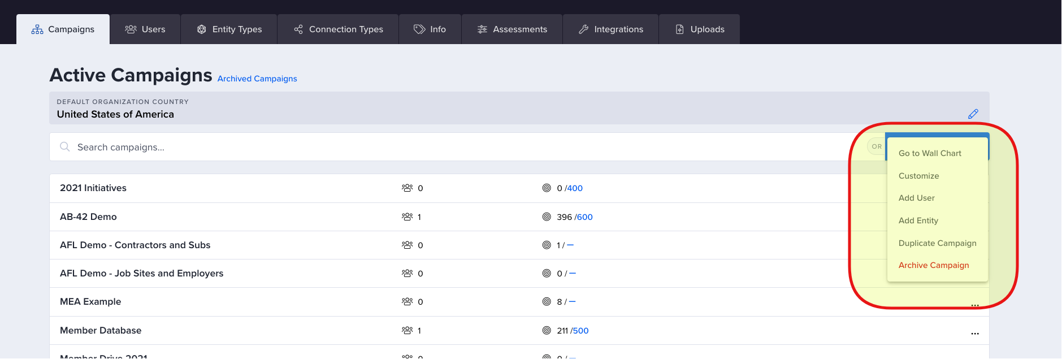
Task: Click the 500 goal link for Member Database
Action: click(x=580, y=331)
